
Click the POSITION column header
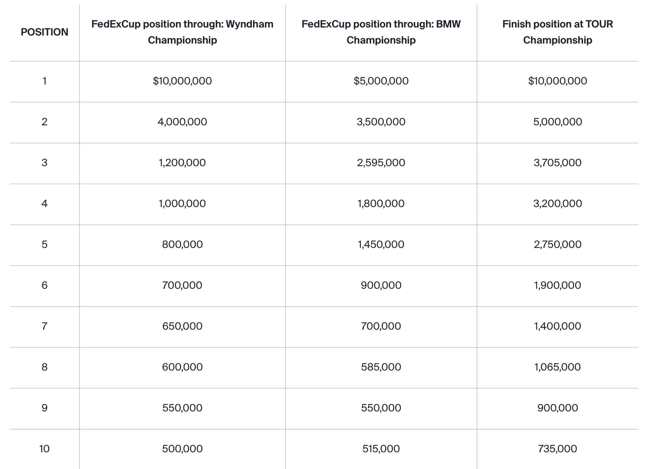(x=44, y=32)
